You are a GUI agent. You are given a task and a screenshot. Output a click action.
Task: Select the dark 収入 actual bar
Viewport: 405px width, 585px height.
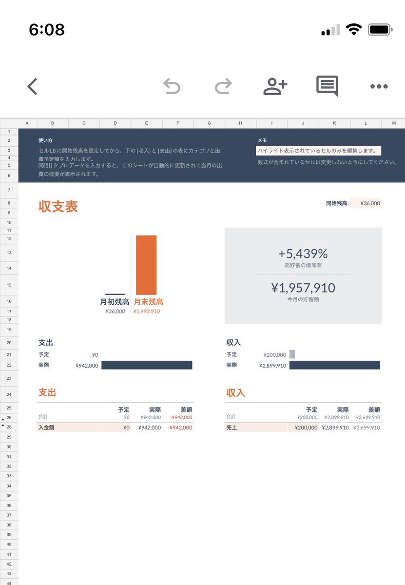pyautogui.click(x=335, y=365)
